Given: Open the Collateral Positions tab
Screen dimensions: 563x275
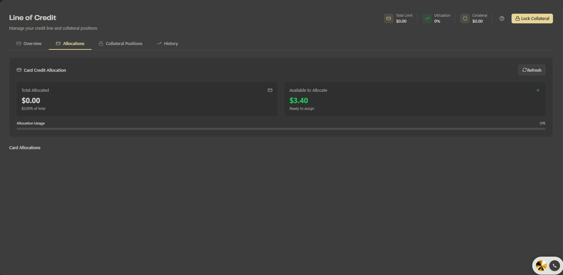Looking at the screenshot, I should click(121, 44).
